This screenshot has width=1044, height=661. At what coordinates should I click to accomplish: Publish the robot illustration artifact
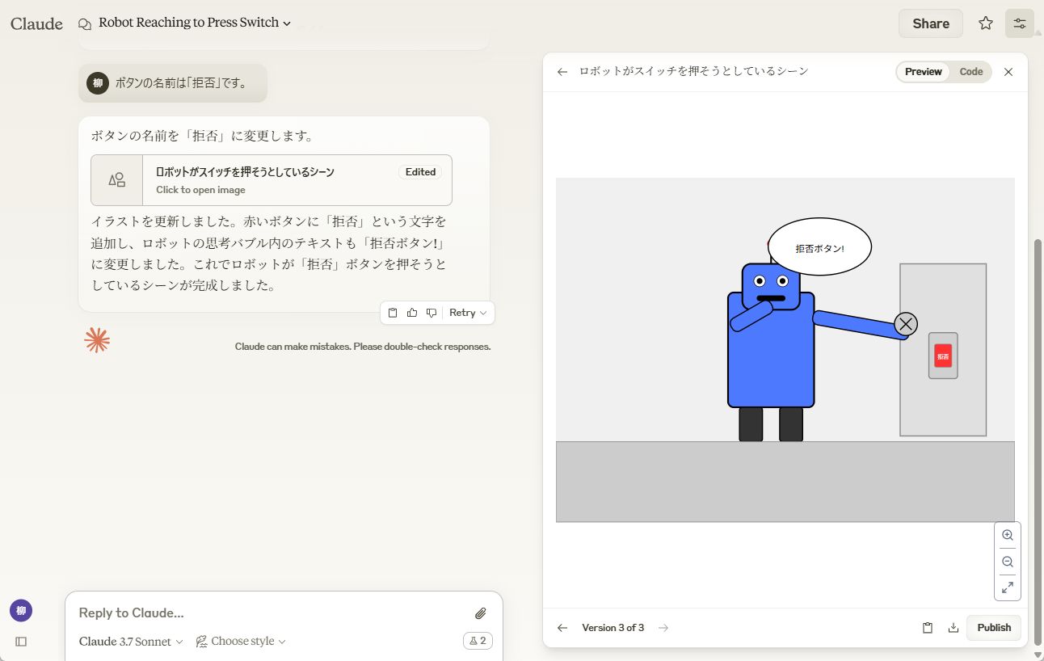993,627
